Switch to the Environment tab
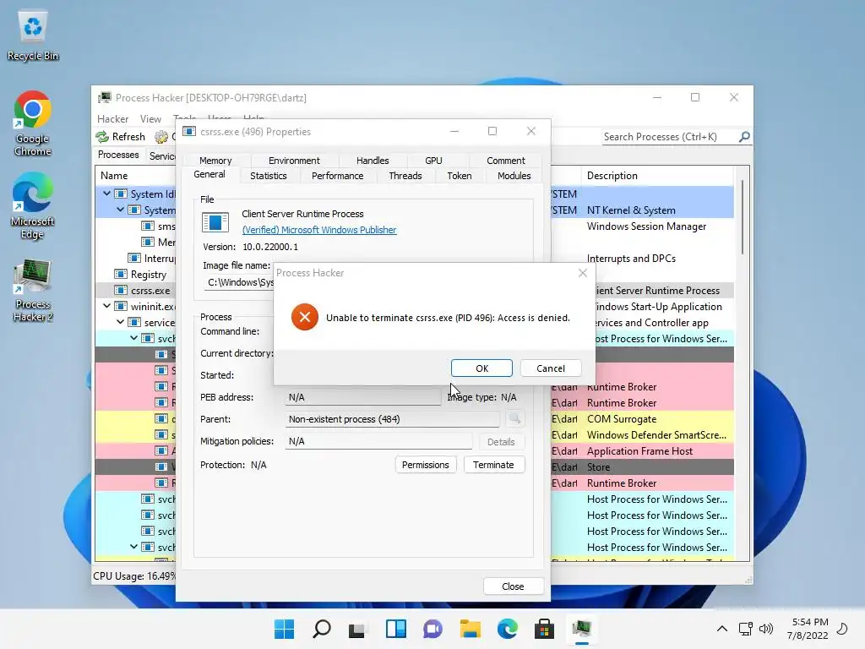The height and width of the screenshot is (649, 865). pos(294,160)
